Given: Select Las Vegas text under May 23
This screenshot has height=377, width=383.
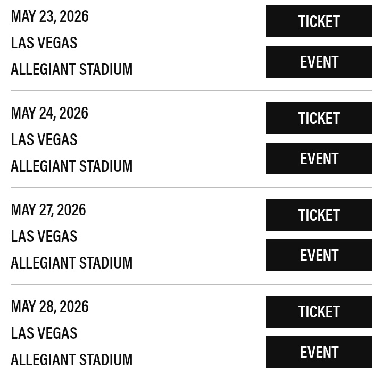Looking at the screenshot, I should (44, 43).
